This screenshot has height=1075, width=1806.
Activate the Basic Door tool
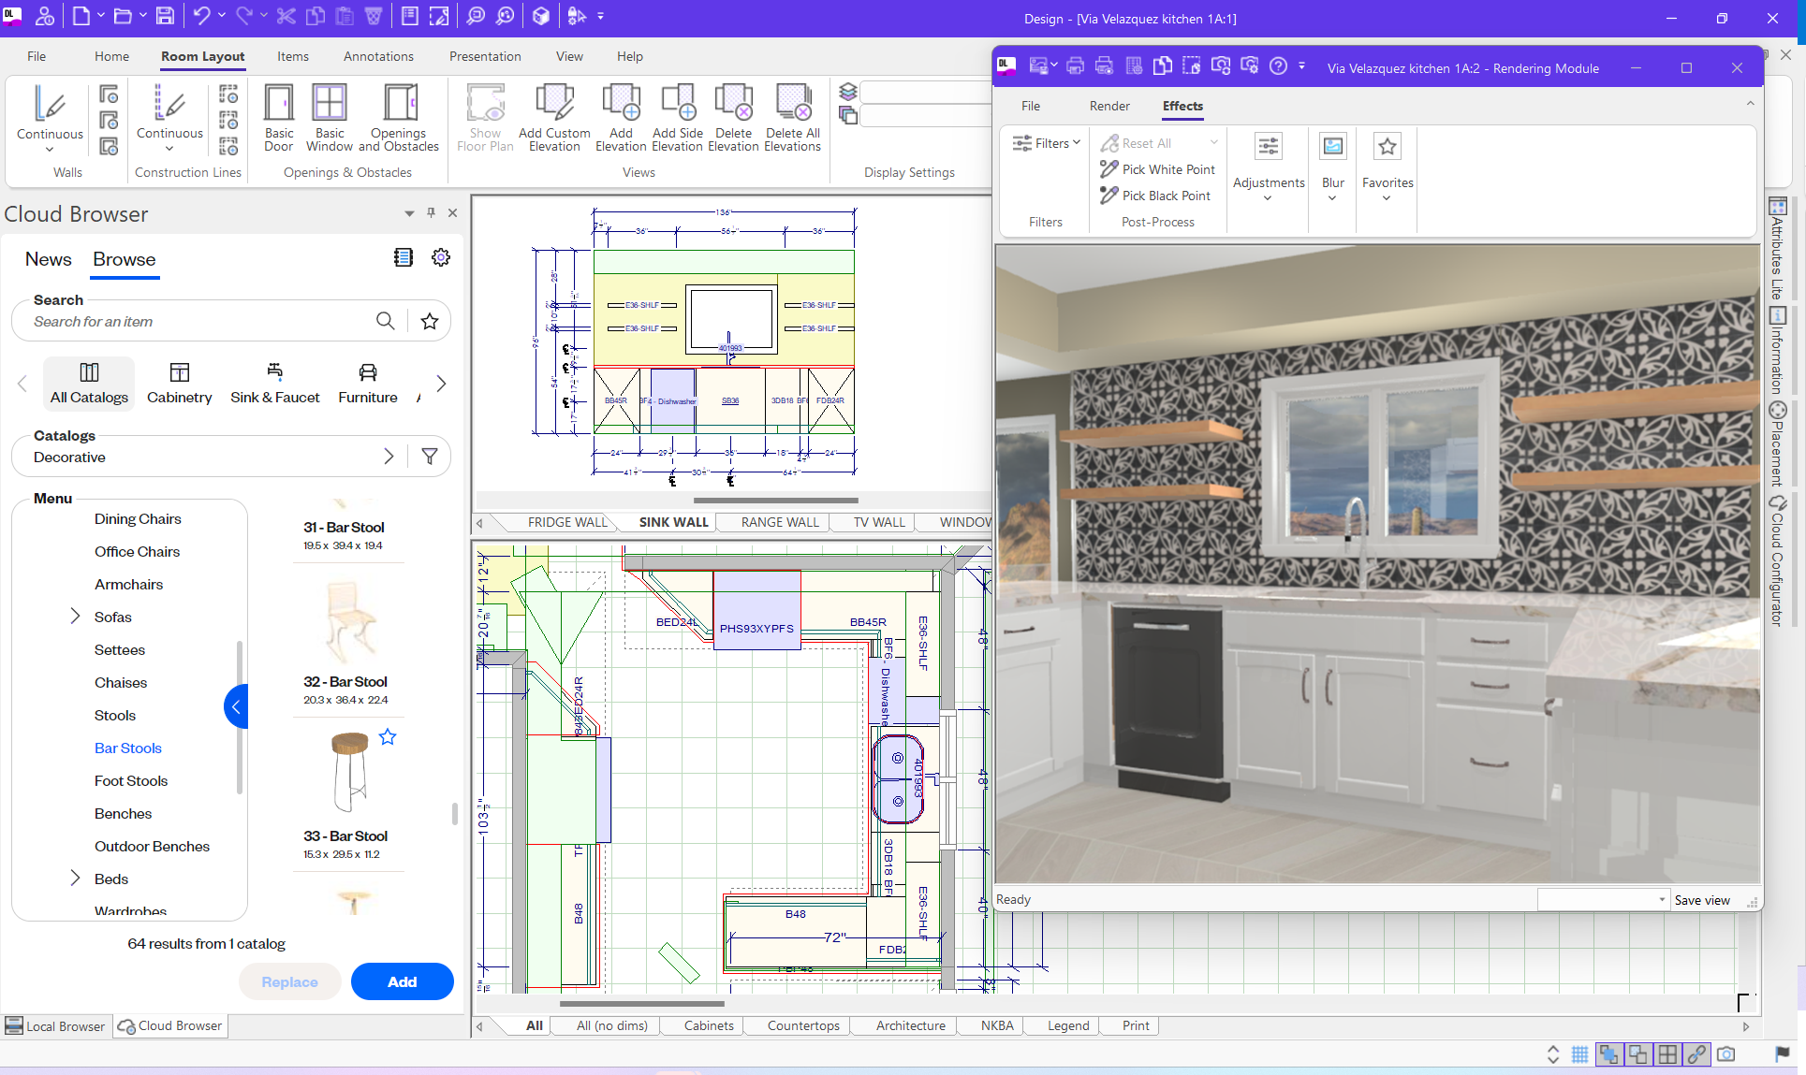(278, 119)
